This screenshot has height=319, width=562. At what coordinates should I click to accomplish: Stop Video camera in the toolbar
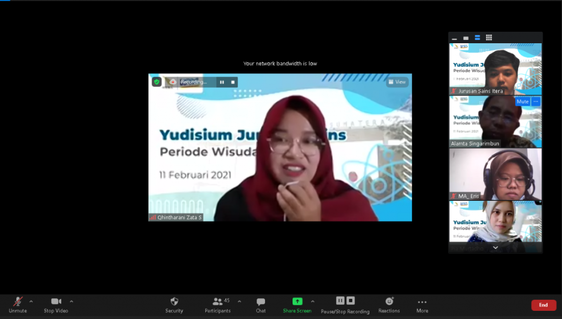(56, 305)
